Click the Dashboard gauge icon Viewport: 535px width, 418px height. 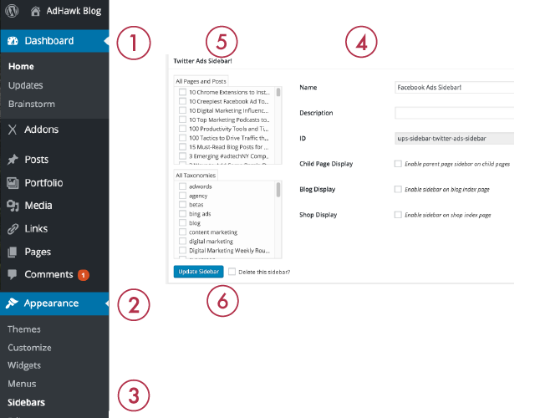click(13, 40)
